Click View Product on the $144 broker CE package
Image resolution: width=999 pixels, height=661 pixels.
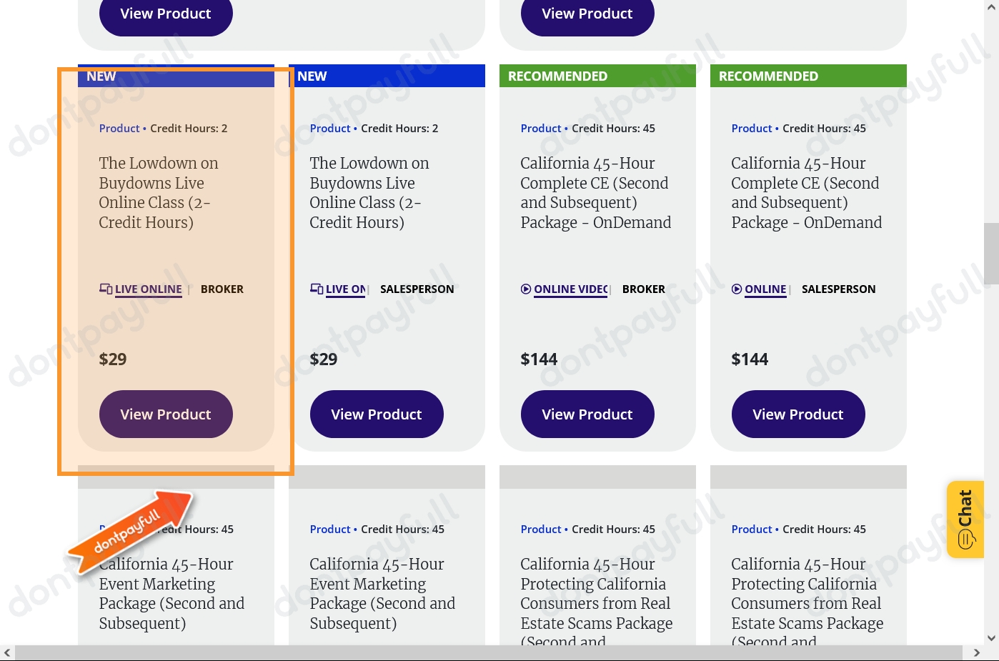point(587,414)
